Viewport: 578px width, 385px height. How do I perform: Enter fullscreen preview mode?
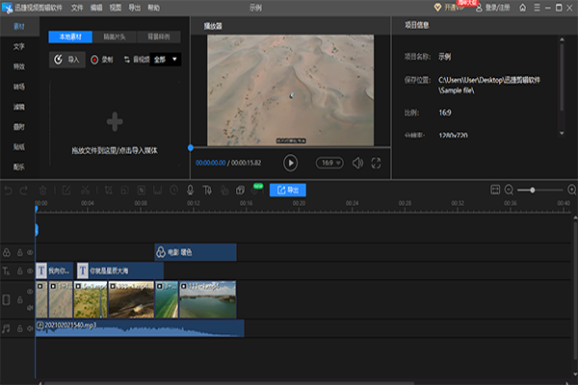coord(376,163)
